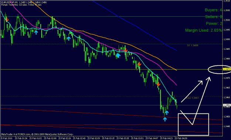231x140 pixels.
Task: Click the "S1 1.3488" pivot label
Action: (x=193, y=46)
